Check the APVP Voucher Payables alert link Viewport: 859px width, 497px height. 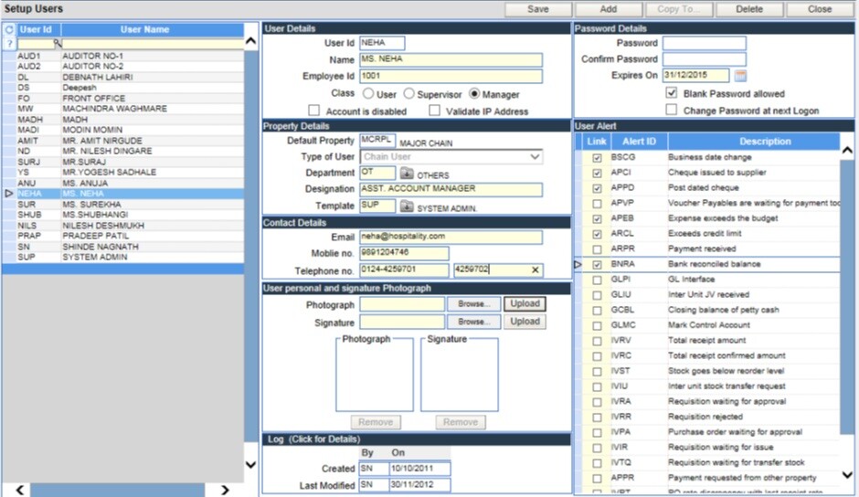coord(597,204)
